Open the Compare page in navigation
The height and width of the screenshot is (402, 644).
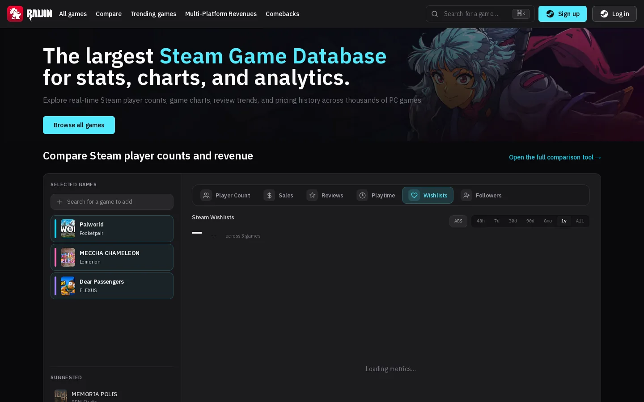[109, 14]
